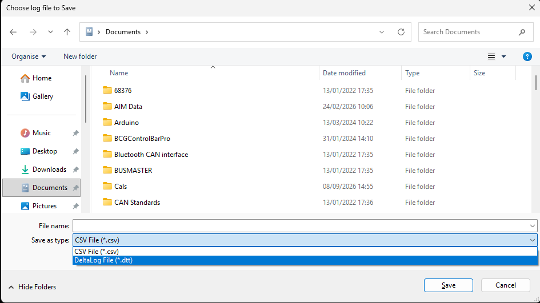
Task: Open Downloads in the sidebar
Action: (x=43, y=169)
